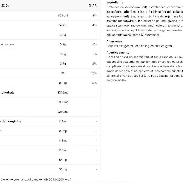Click the saturated fat 0.2g value
The width and height of the screenshot is (183, 183).
(x=63, y=44)
